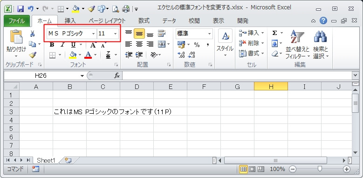Screen dimensions: 363x178
Task: Decrease decimal places
Action: (x=192, y=55)
